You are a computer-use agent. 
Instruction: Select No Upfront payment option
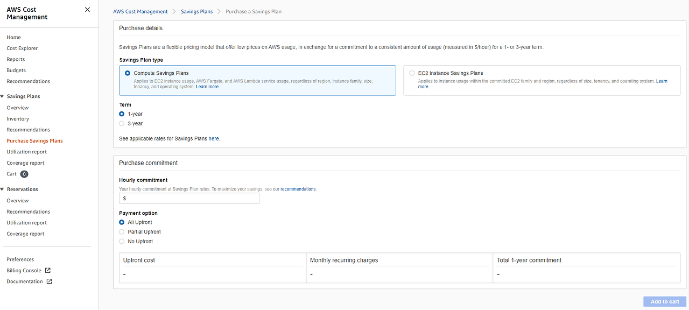[122, 242]
